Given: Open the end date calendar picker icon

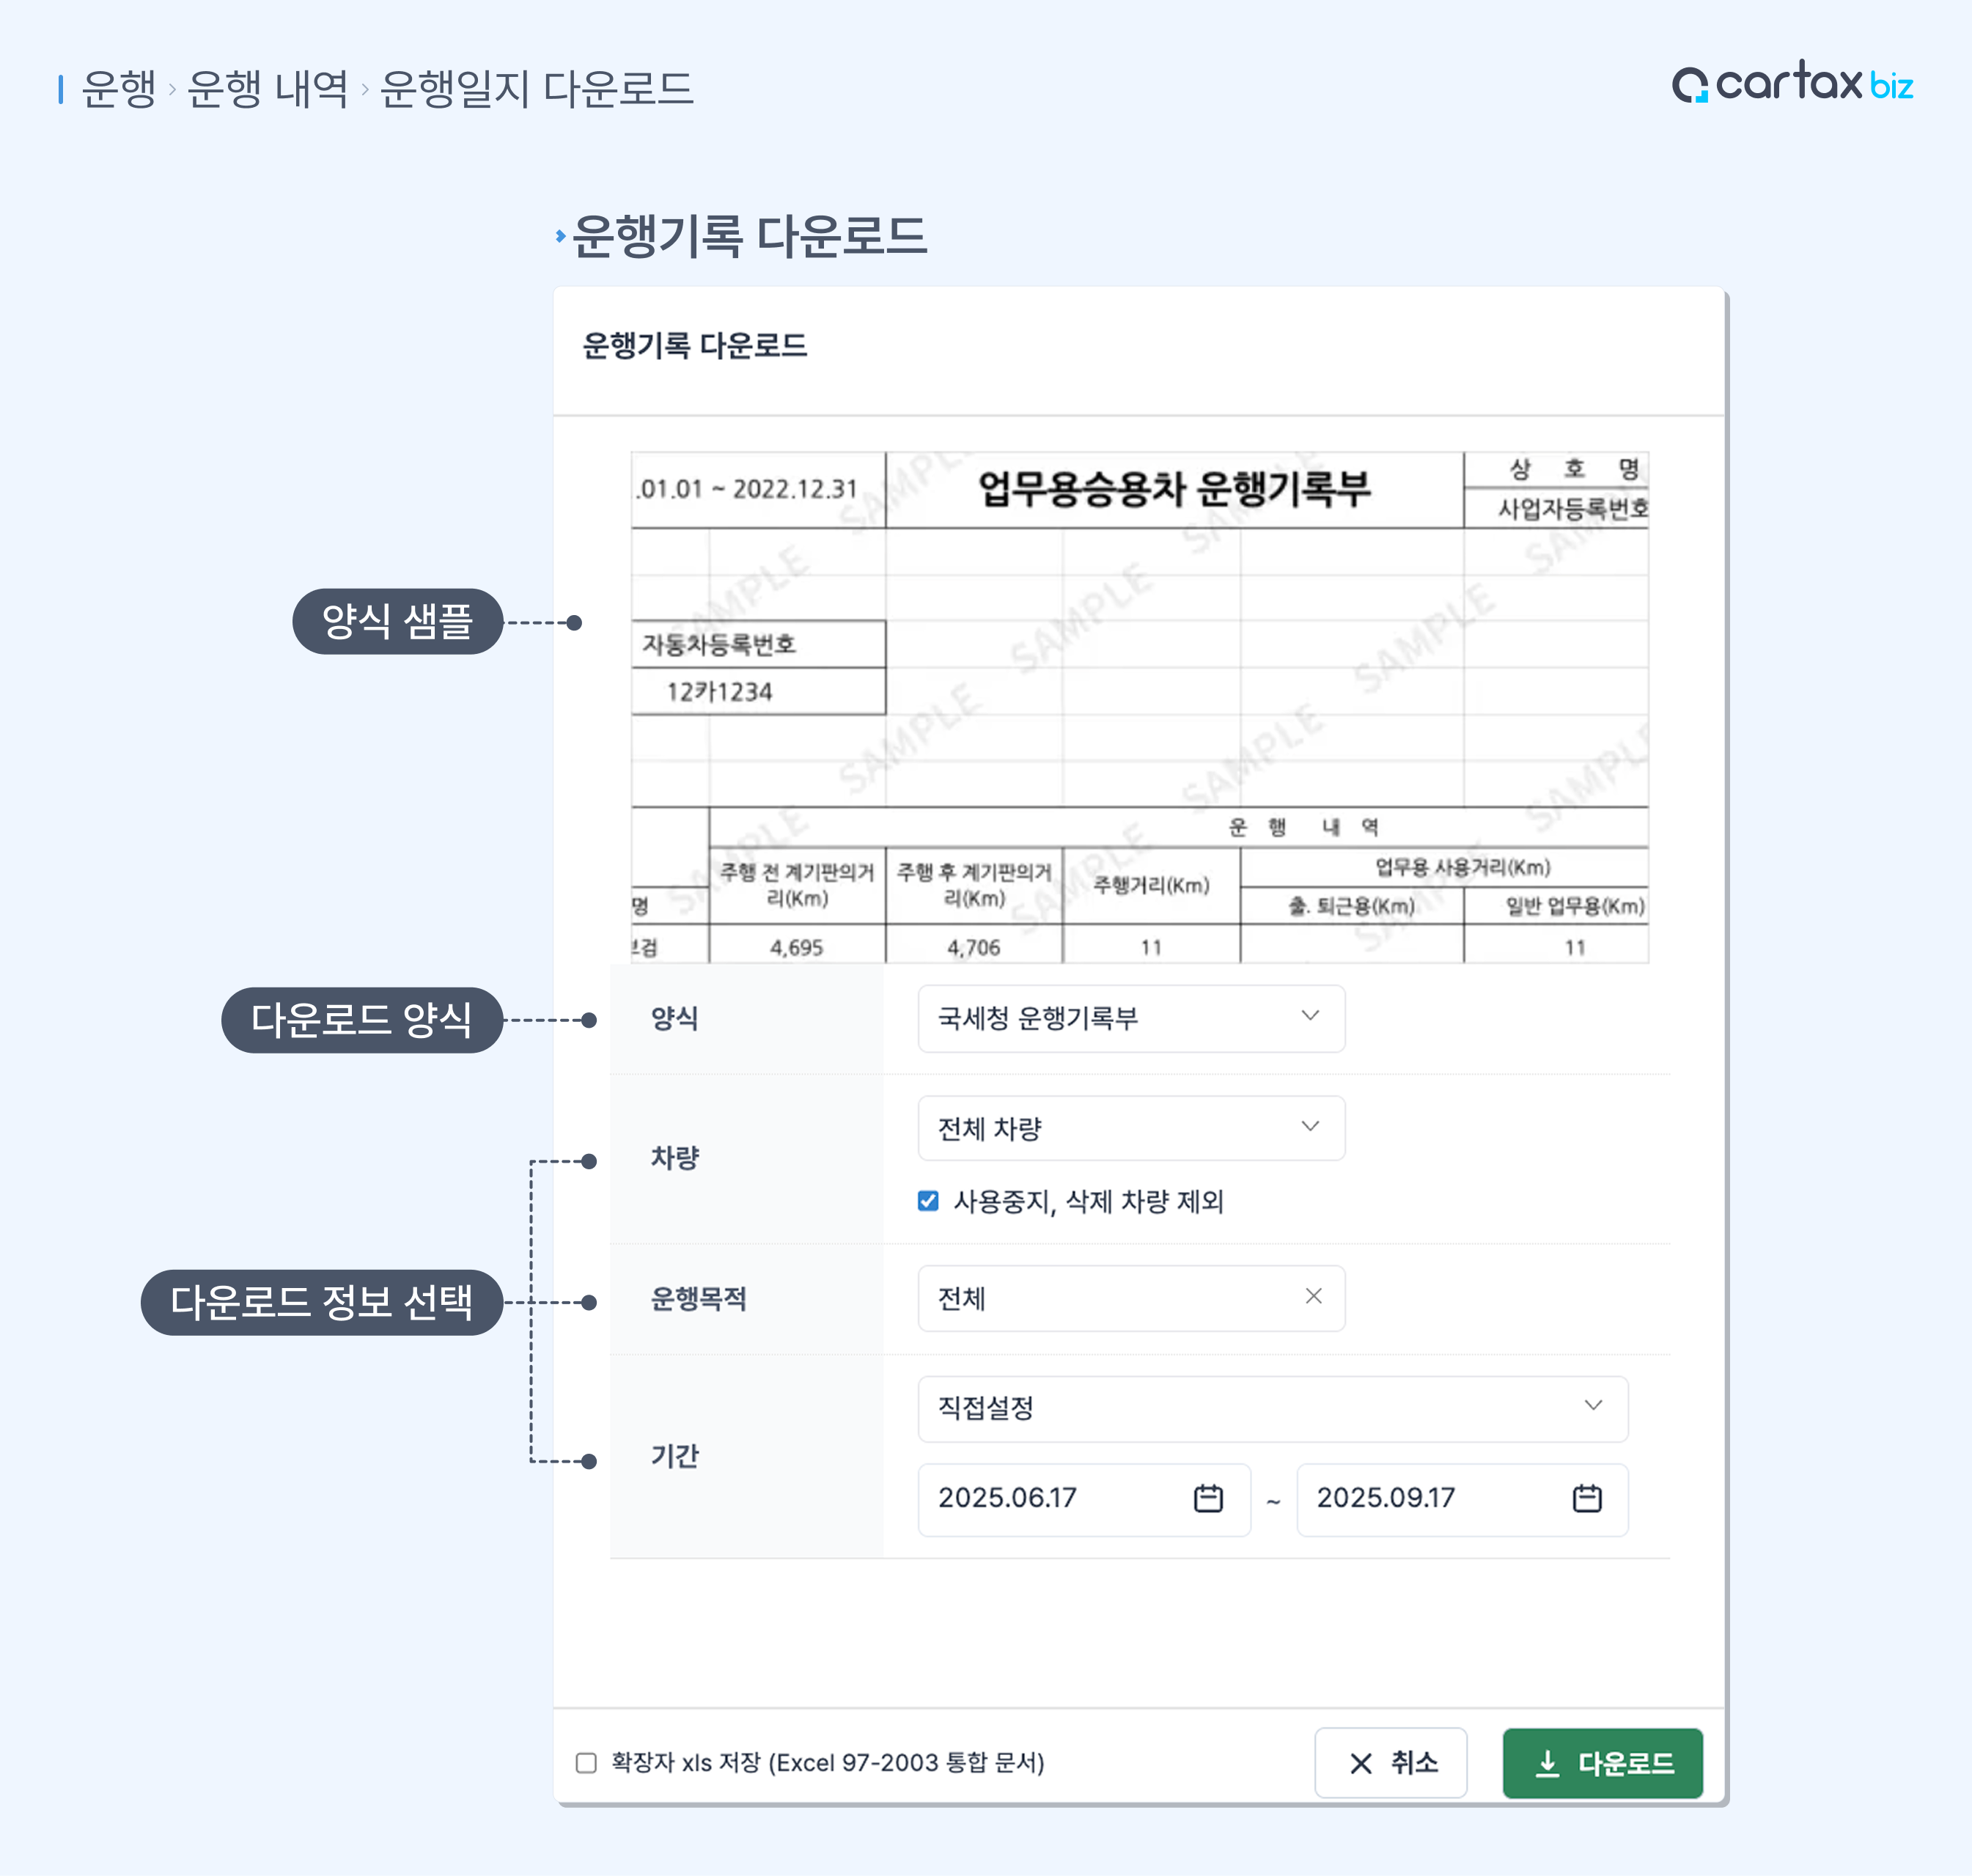Looking at the screenshot, I should [x=1587, y=1498].
